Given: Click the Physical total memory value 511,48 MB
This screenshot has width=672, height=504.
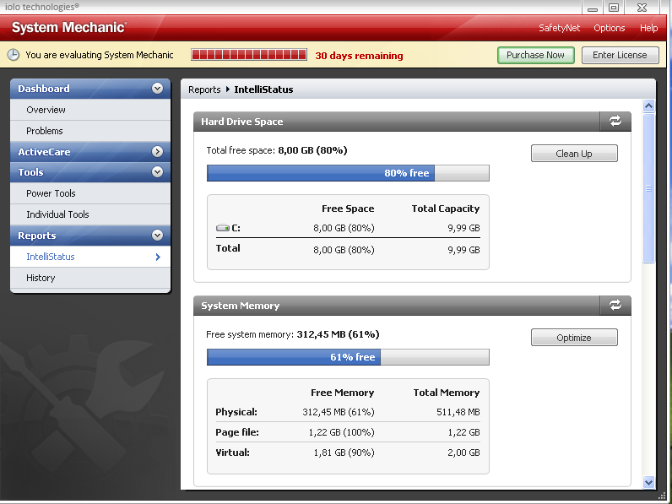Looking at the screenshot, I should (x=458, y=412).
